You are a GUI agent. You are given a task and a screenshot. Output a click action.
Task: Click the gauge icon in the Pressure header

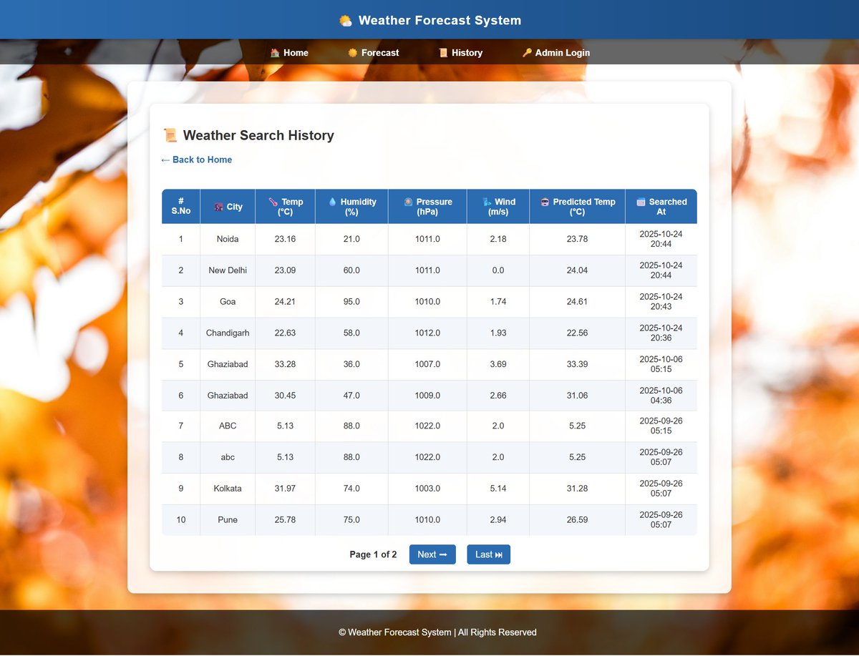tap(408, 202)
